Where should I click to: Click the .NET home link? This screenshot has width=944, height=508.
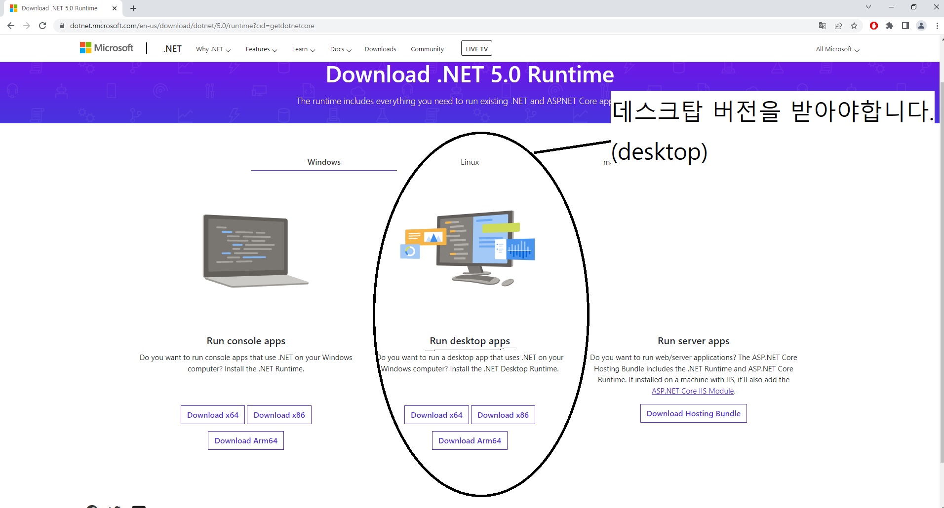(x=172, y=49)
